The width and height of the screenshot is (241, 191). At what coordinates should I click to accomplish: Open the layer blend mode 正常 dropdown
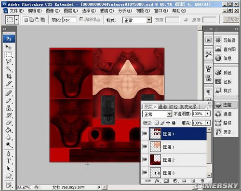pos(157,114)
